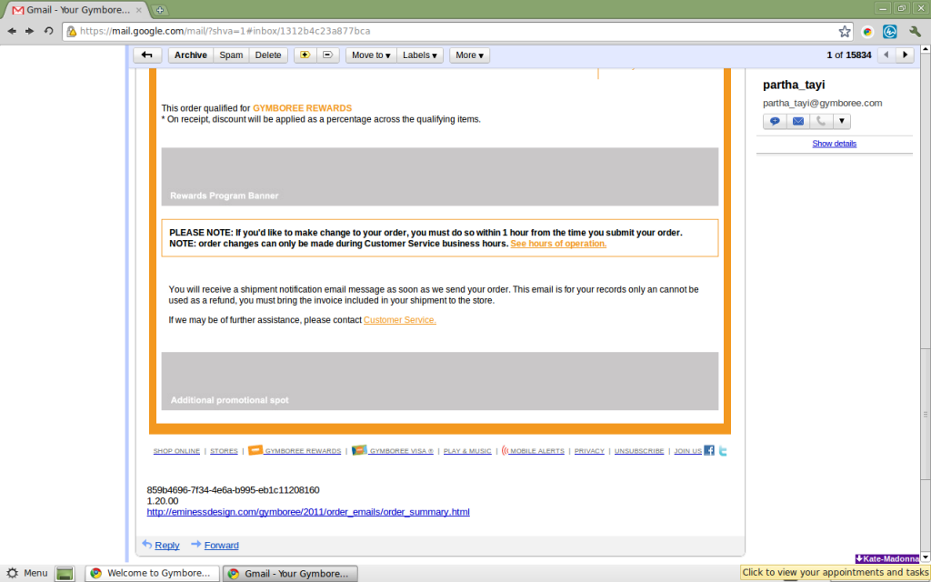Image resolution: width=931 pixels, height=582 pixels.
Task: Open the page security lock icon
Action: (x=72, y=32)
